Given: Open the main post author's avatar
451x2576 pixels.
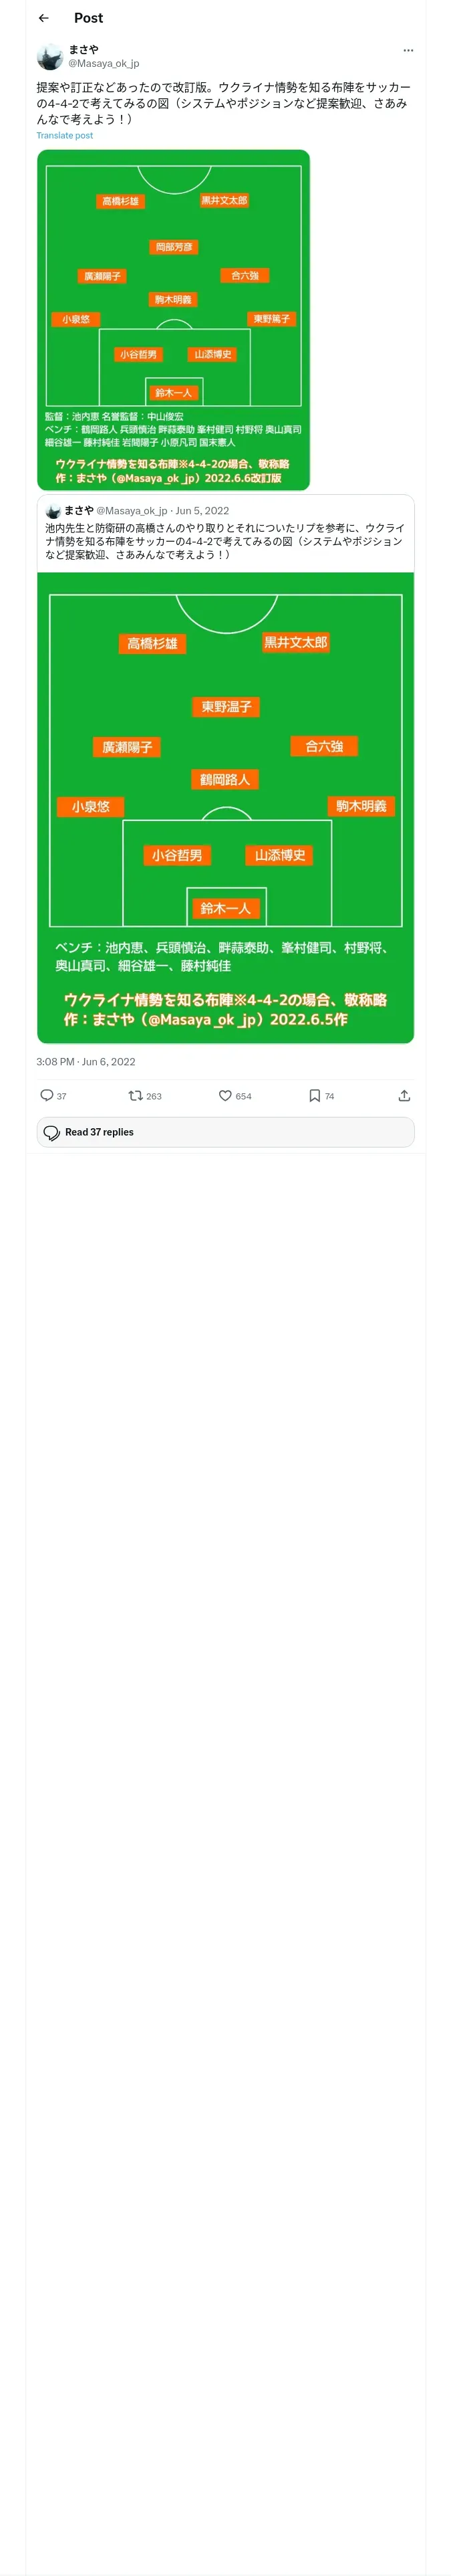Looking at the screenshot, I should click(50, 56).
